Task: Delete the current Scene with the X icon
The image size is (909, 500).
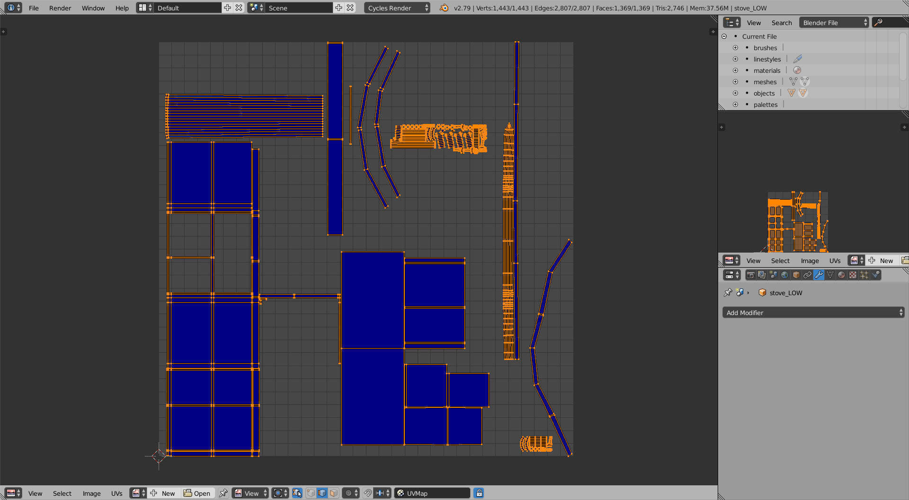Action: click(350, 8)
